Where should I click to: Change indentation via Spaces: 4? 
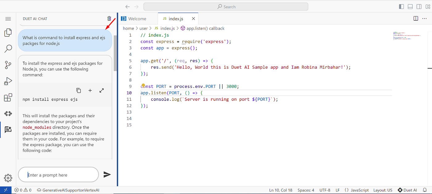point(306,190)
